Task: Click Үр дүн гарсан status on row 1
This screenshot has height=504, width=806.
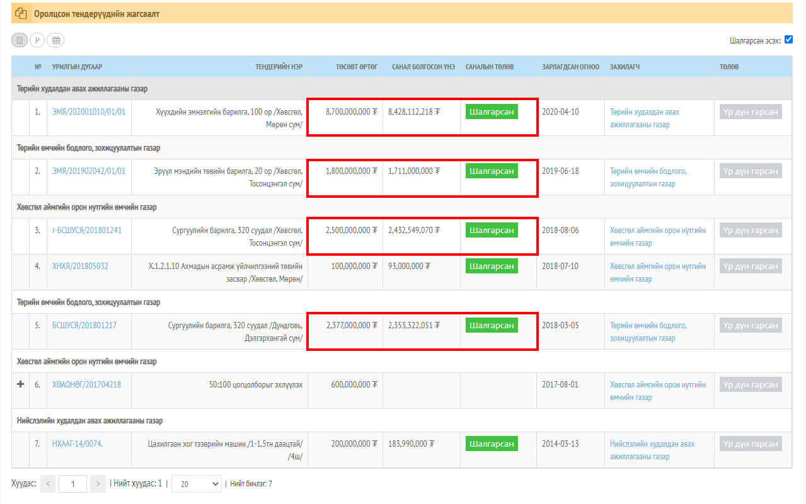Action: [751, 112]
